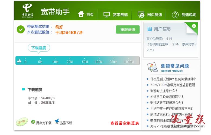Click 迅雷下载 link
Screen dimensions: 211x135
point(66,123)
